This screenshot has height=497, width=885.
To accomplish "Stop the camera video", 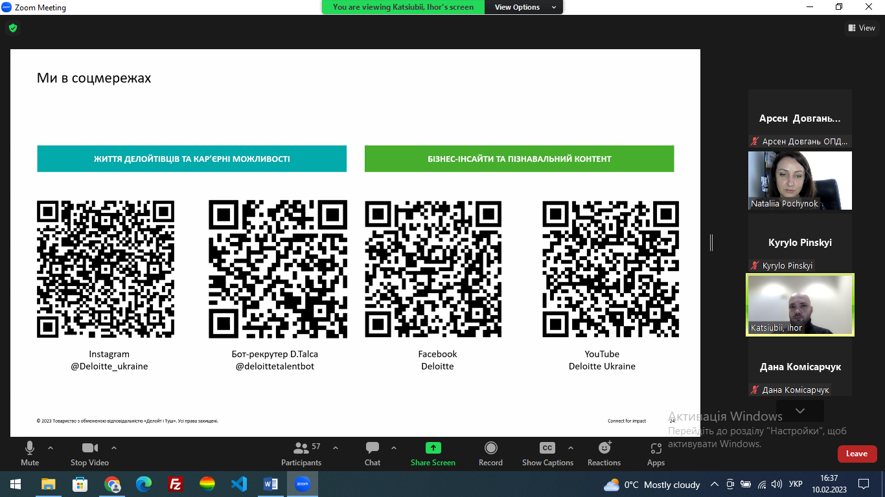I will click(89, 453).
